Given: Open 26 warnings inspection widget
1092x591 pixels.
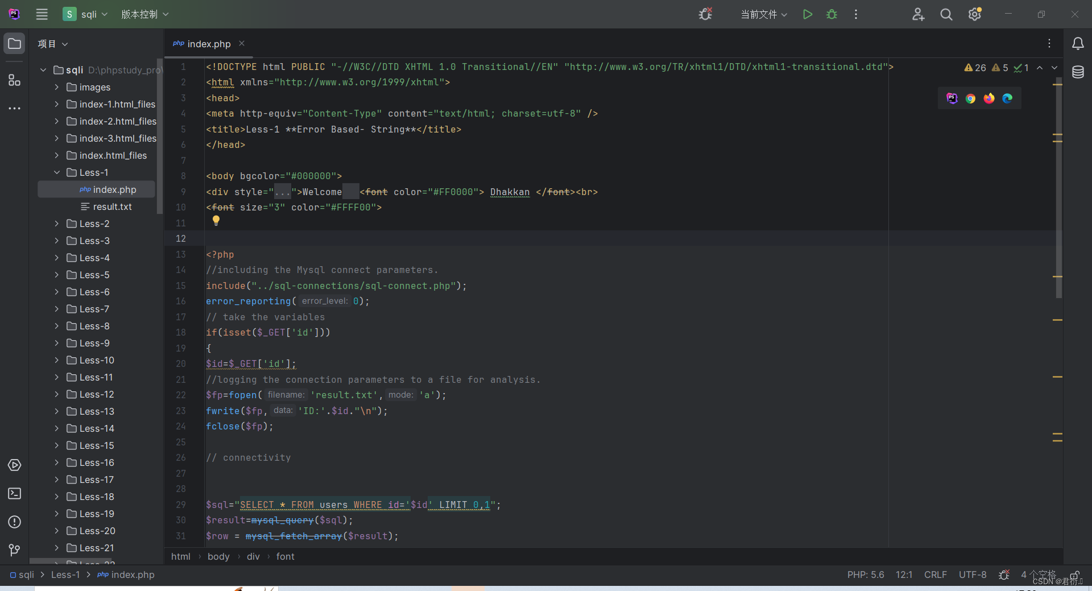Looking at the screenshot, I should coord(975,68).
